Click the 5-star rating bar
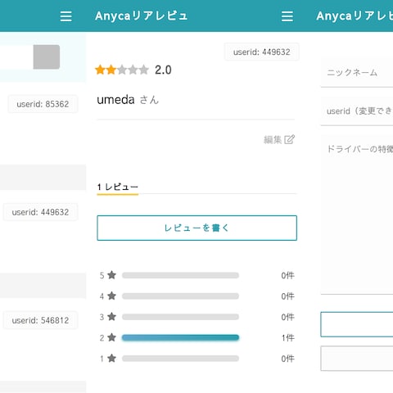The image size is (393, 393). pyautogui.click(x=180, y=275)
